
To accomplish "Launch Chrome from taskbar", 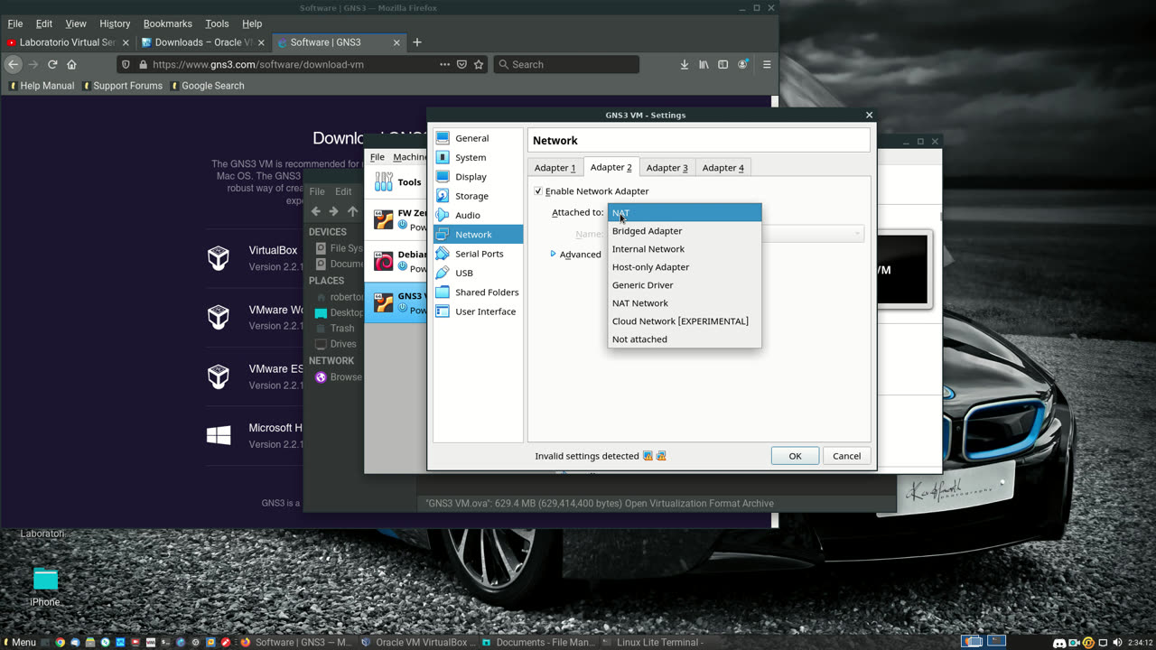I will (x=60, y=643).
